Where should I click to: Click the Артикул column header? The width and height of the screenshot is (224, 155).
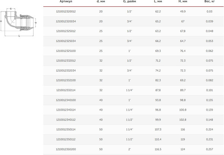coord(65,2)
